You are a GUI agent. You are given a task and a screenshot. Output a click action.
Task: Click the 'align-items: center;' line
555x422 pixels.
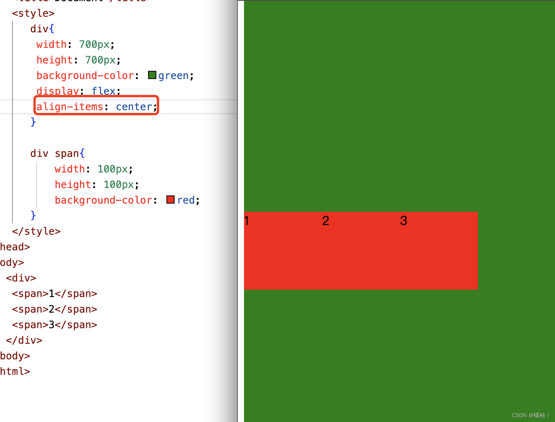pos(97,107)
